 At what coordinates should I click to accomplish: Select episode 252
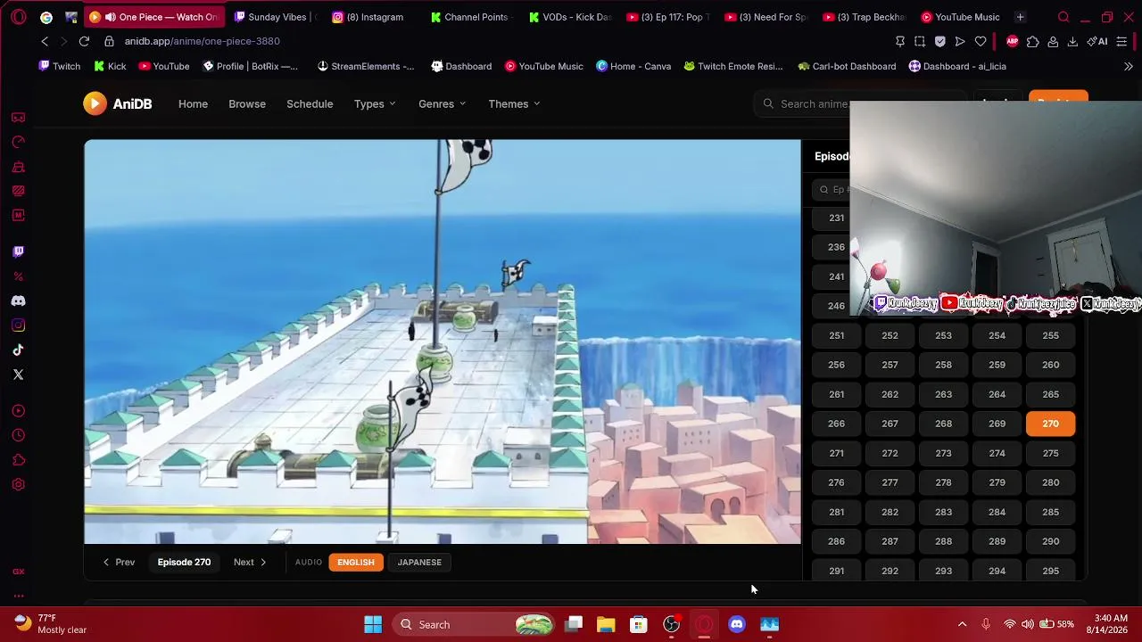(890, 335)
